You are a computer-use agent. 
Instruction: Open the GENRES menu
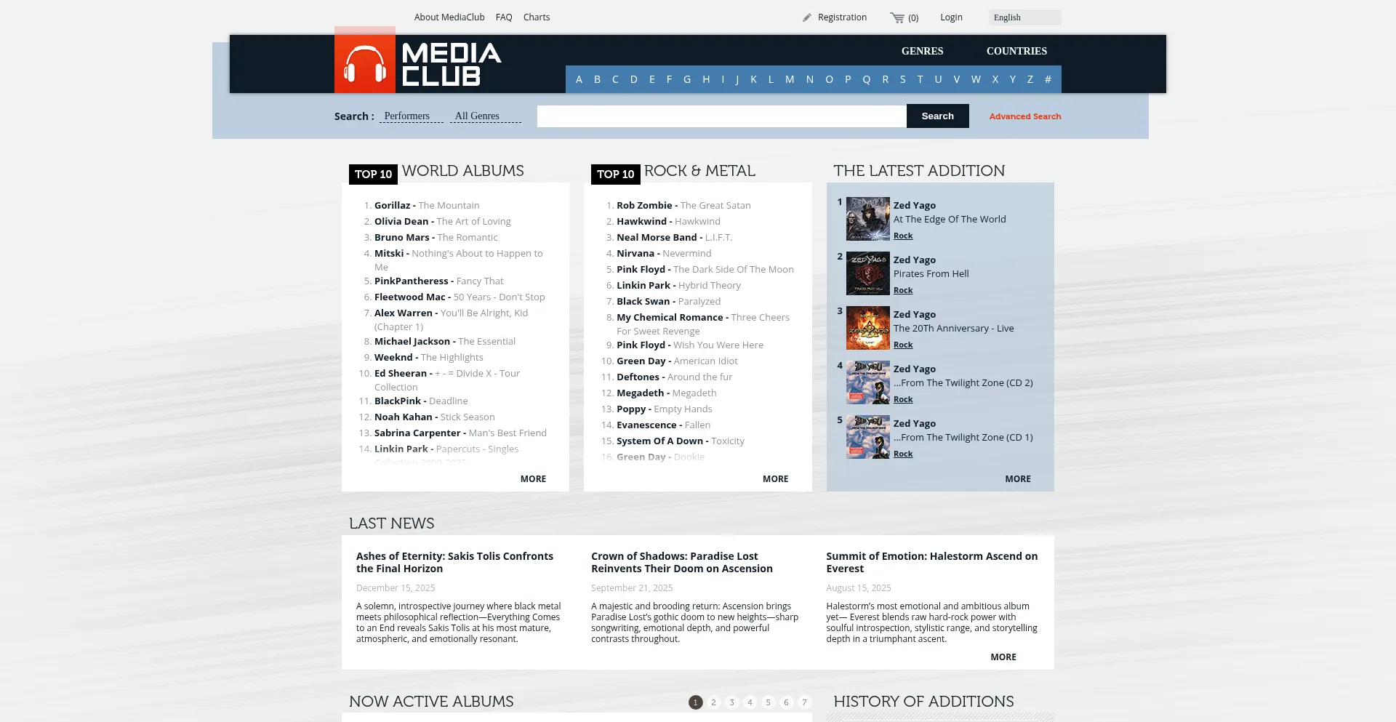(x=922, y=51)
